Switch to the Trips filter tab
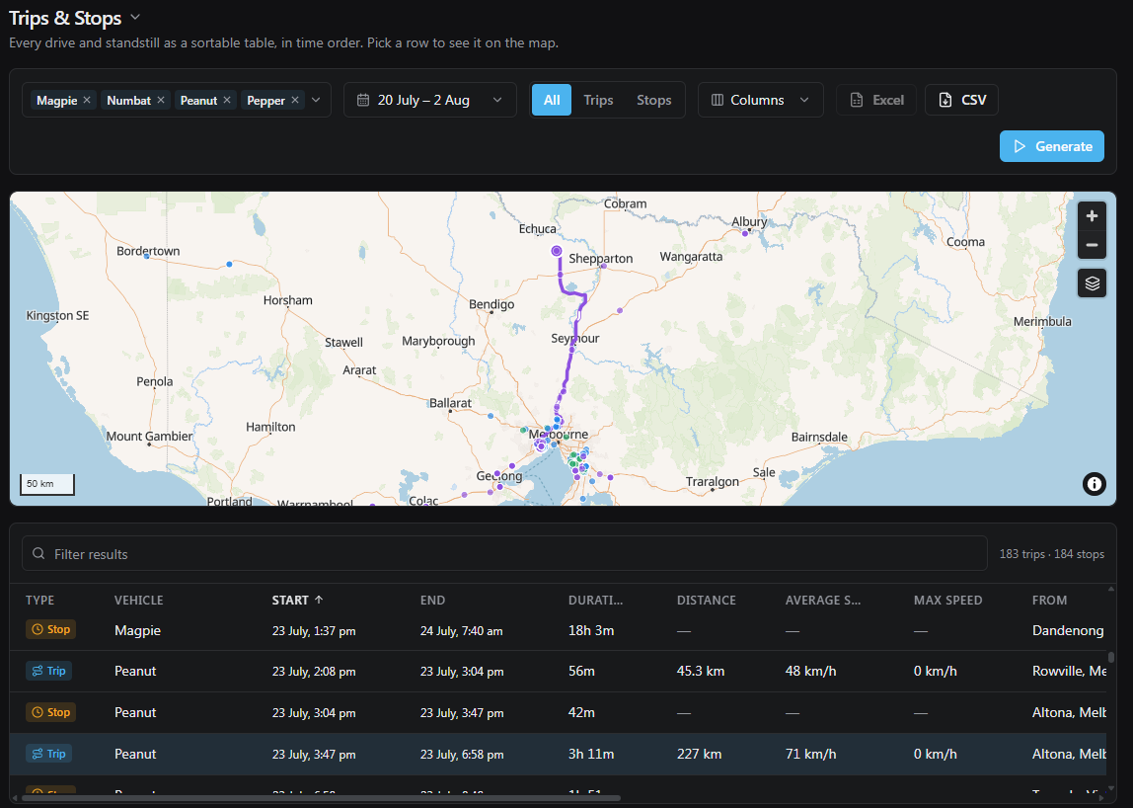Image resolution: width=1133 pixels, height=808 pixels. click(x=598, y=100)
